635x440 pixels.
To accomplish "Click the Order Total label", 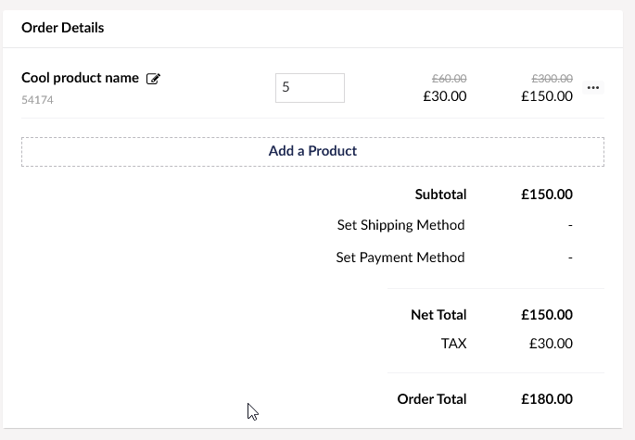I will 432,399.
